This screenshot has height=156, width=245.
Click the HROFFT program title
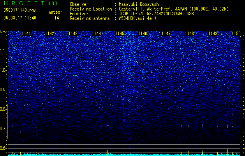pos(25,3)
